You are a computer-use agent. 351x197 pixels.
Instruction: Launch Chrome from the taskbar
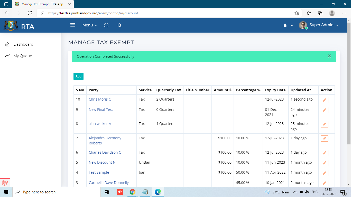tap(133, 192)
